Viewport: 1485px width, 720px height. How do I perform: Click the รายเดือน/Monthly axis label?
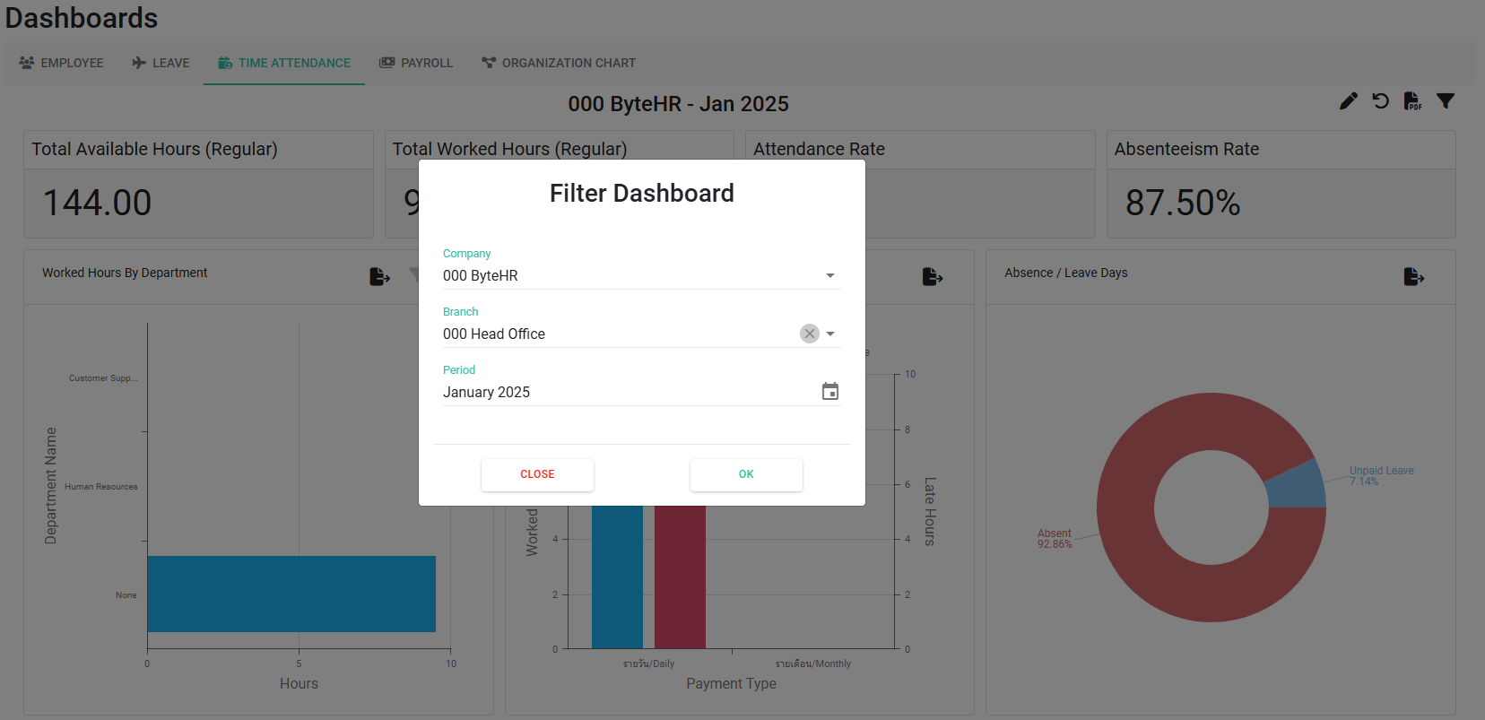tap(813, 664)
